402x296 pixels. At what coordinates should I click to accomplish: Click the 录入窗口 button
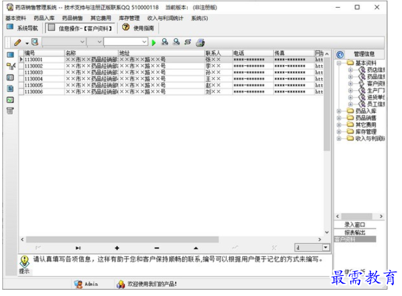(x=355, y=225)
